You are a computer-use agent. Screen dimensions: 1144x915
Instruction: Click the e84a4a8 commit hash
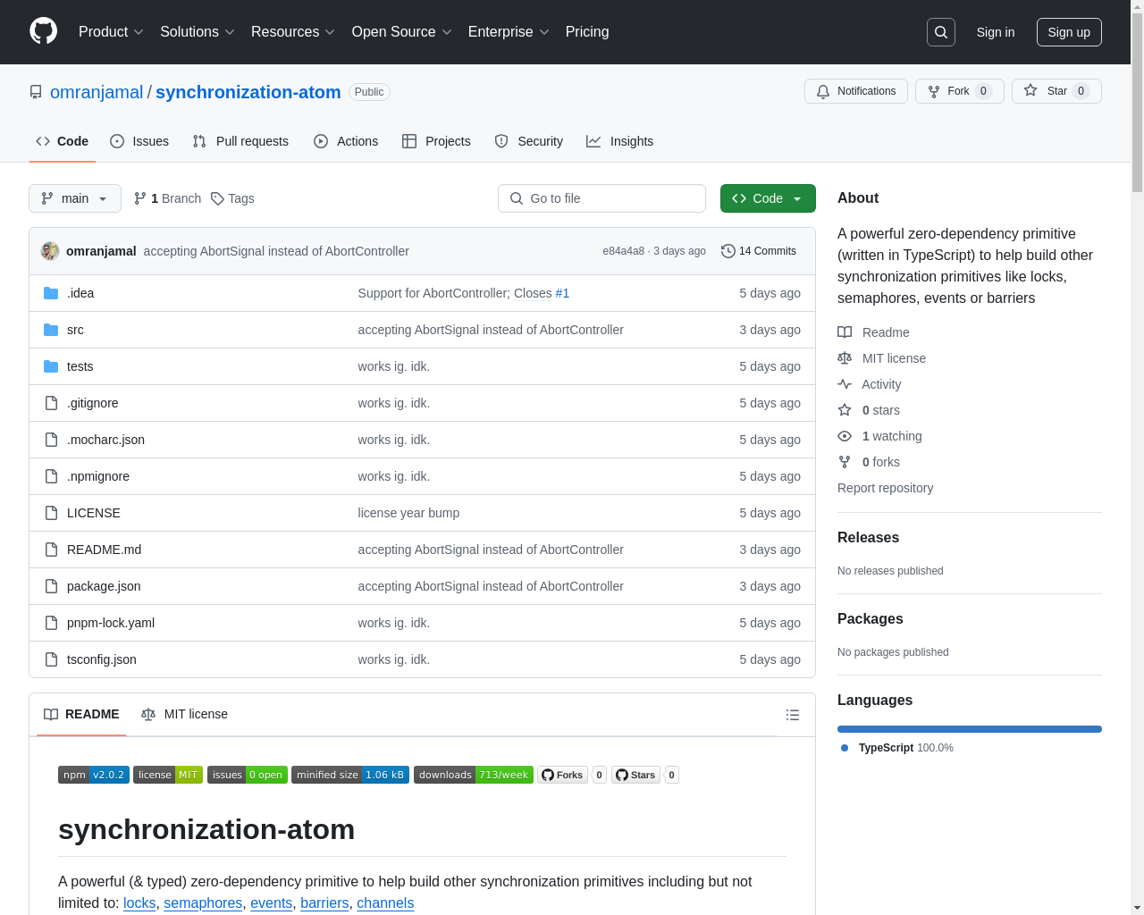(624, 251)
